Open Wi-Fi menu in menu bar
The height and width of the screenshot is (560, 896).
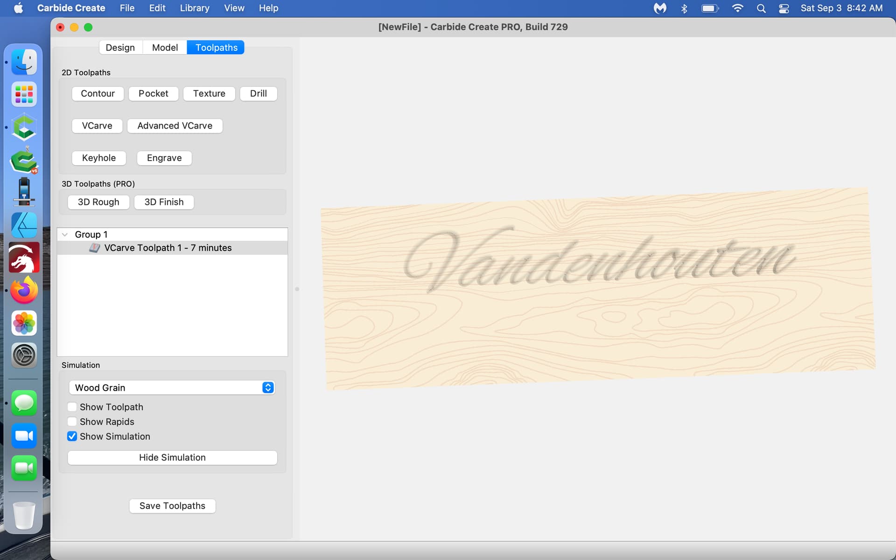click(737, 8)
